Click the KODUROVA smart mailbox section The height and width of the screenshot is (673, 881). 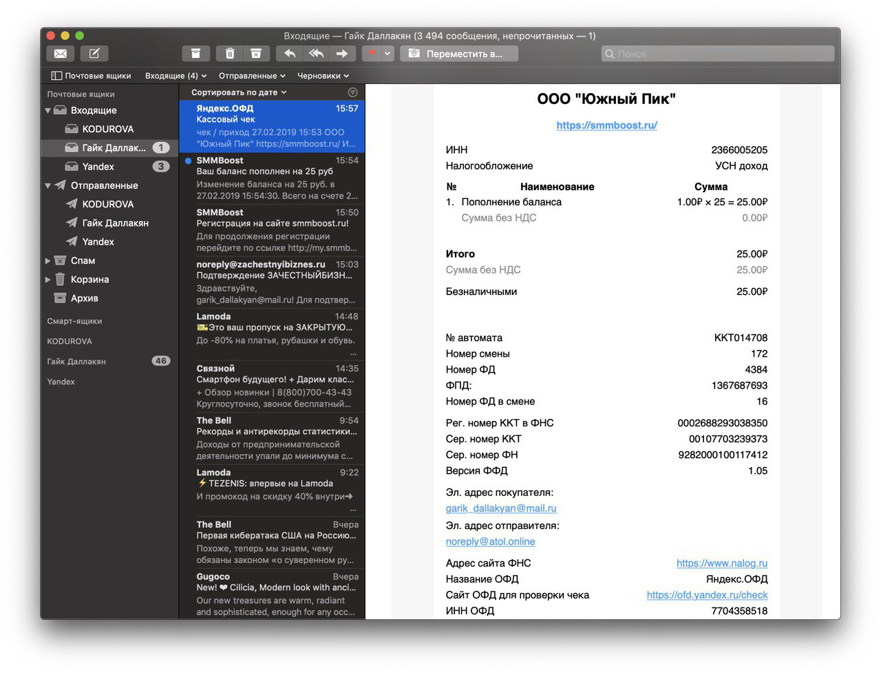coord(70,341)
